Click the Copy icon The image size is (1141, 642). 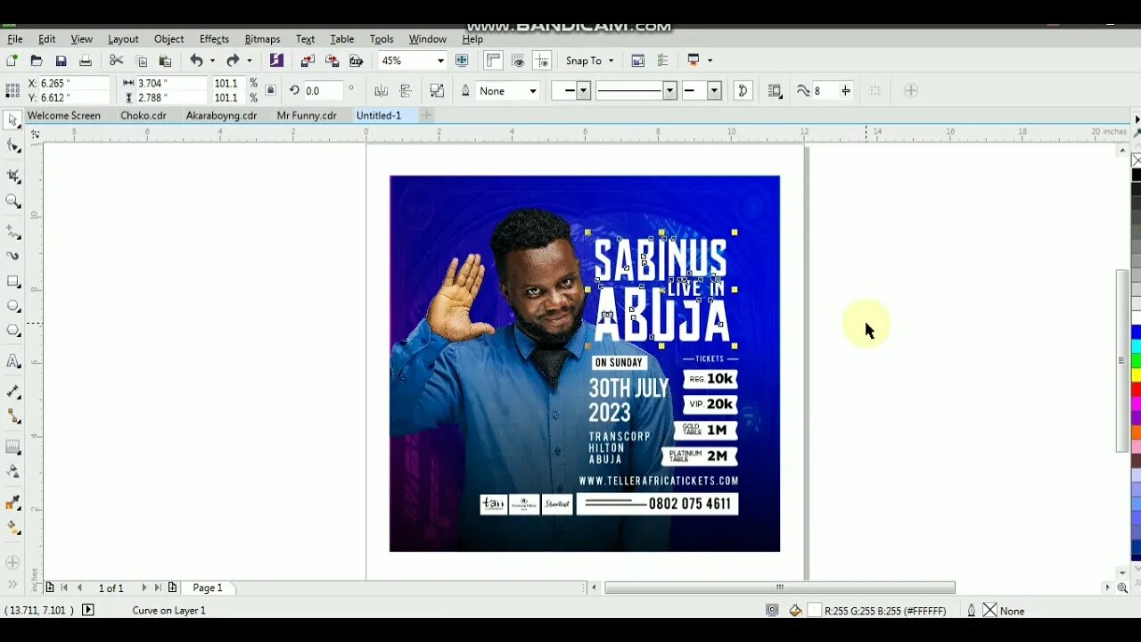(141, 61)
